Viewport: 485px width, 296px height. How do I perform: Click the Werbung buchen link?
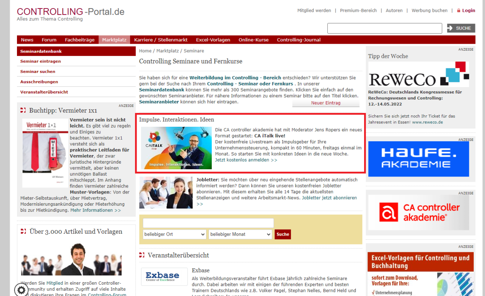[430, 11]
